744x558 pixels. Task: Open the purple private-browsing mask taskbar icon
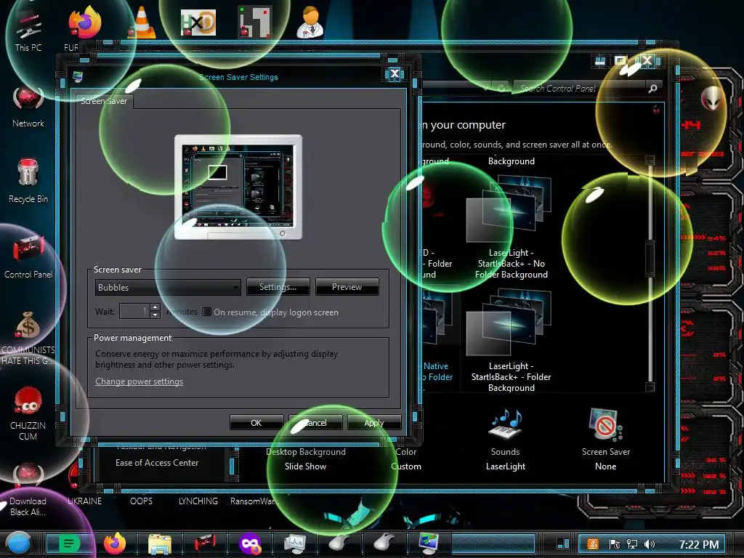tap(250, 543)
